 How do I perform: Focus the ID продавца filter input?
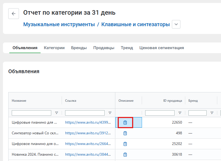tap(160, 113)
